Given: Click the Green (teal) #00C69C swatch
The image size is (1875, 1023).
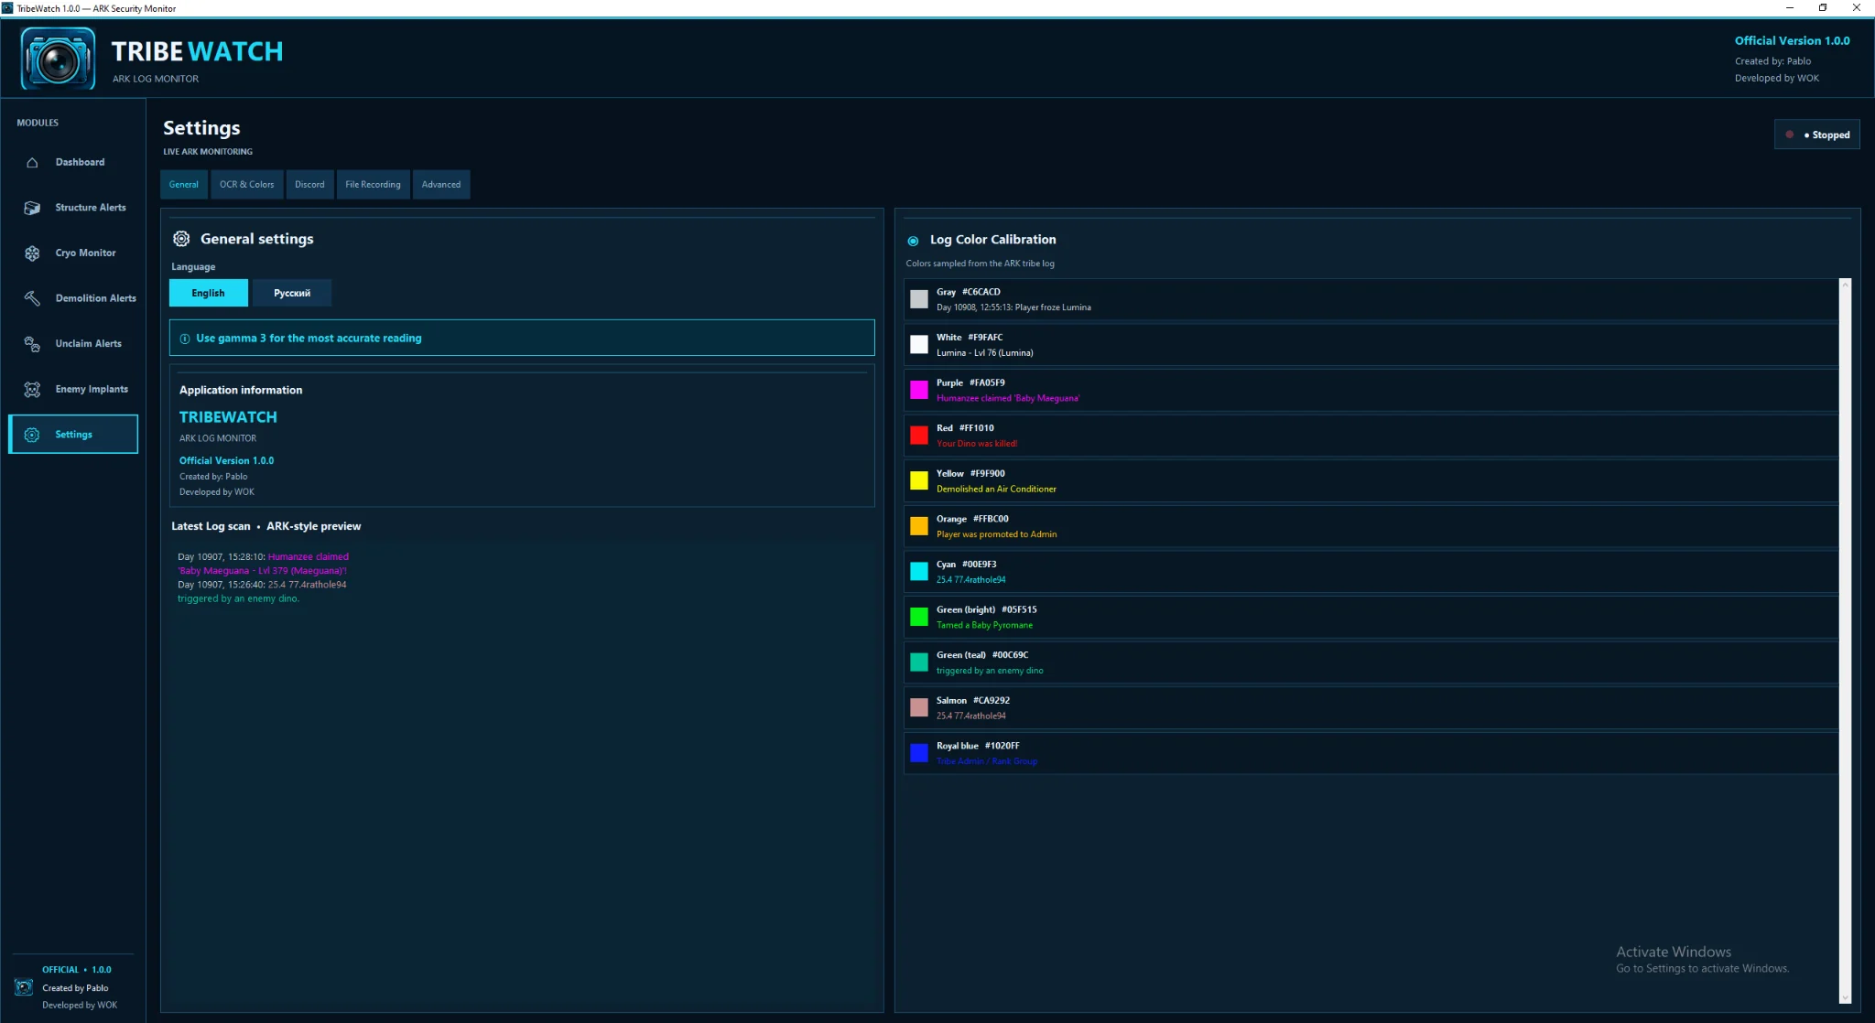Looking at the screenshot, I should pos(919,662).
